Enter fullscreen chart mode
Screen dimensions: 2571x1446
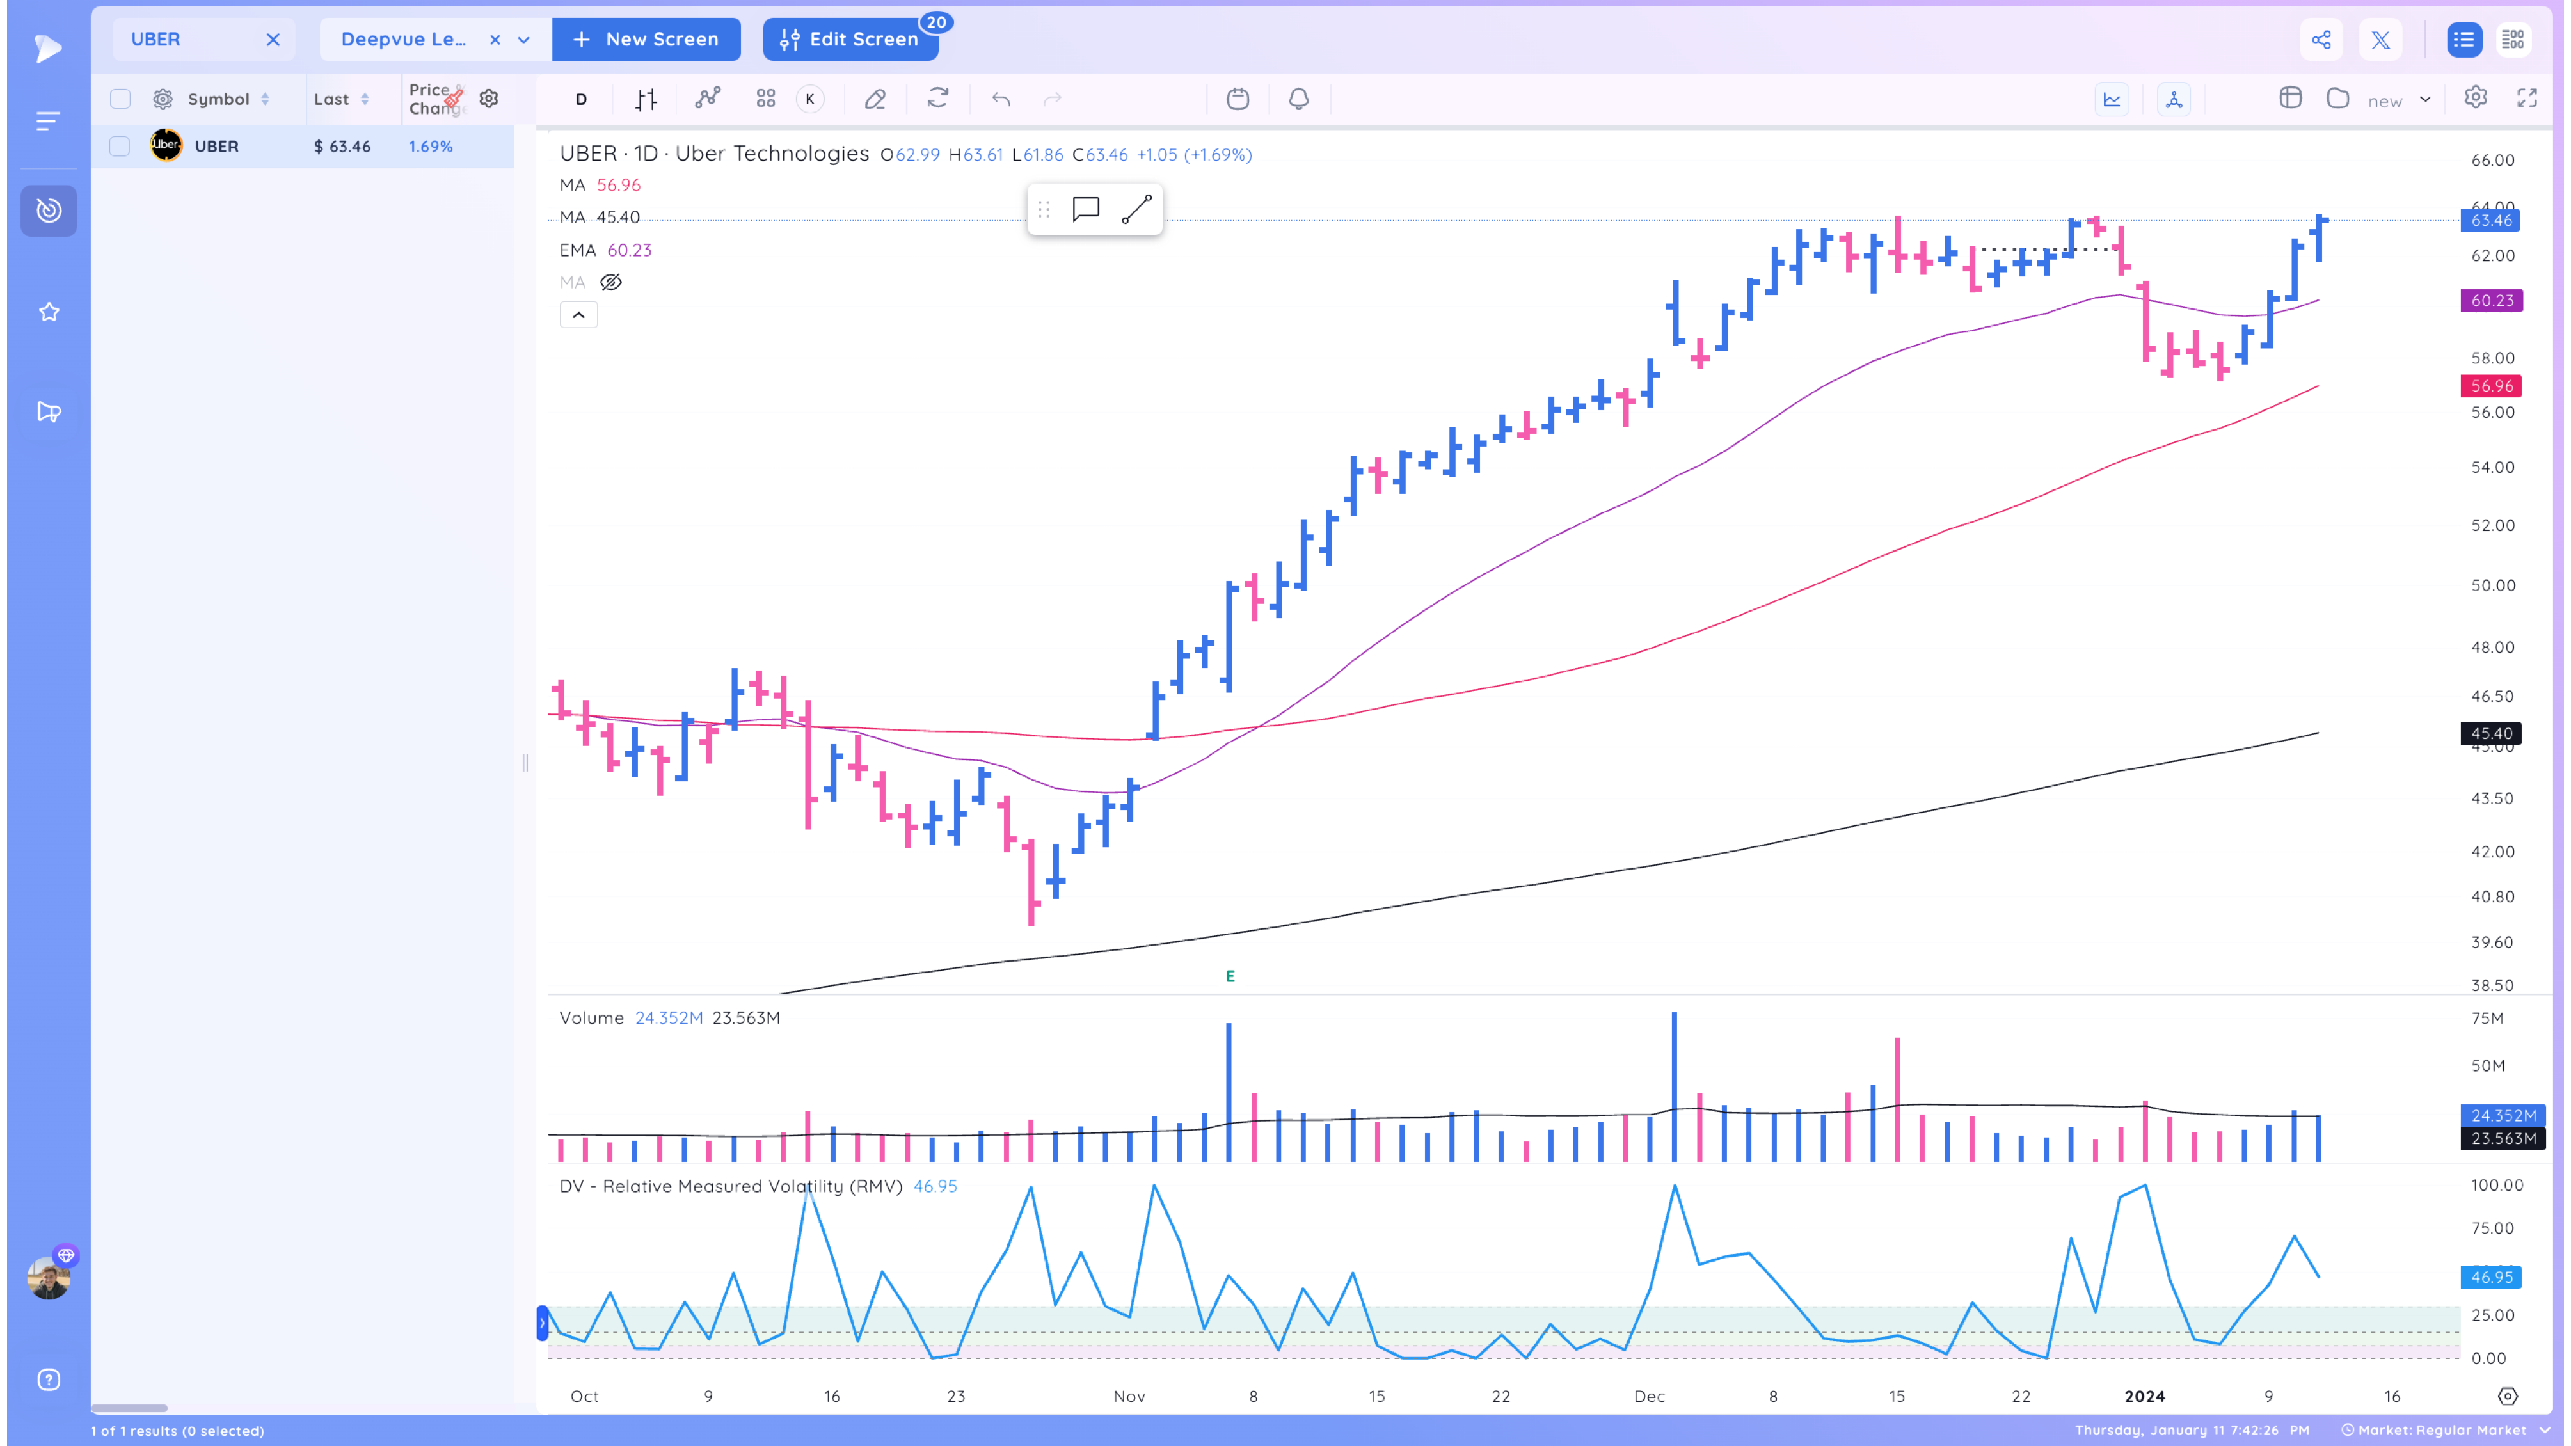tap(2527, 98)
